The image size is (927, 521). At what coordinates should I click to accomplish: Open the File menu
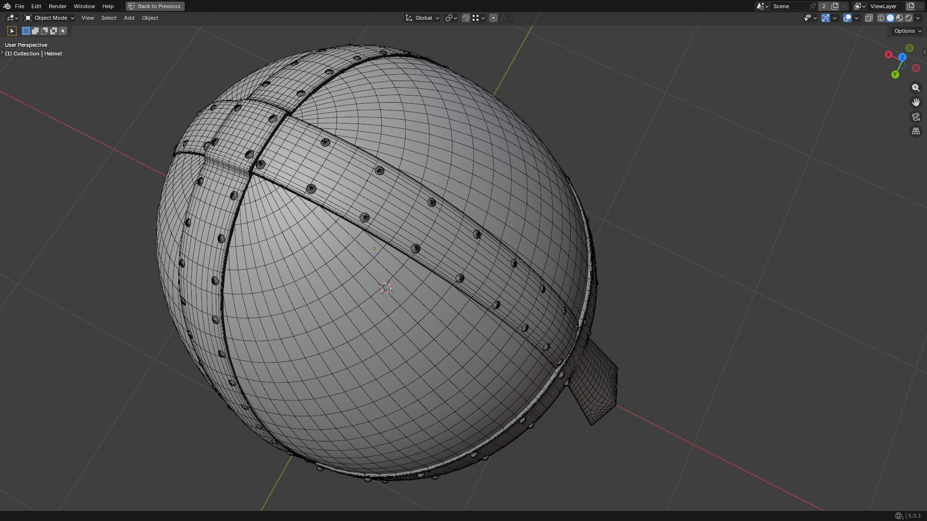tap(19, 6)
